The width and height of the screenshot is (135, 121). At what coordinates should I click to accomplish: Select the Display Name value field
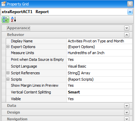[99, 41]
